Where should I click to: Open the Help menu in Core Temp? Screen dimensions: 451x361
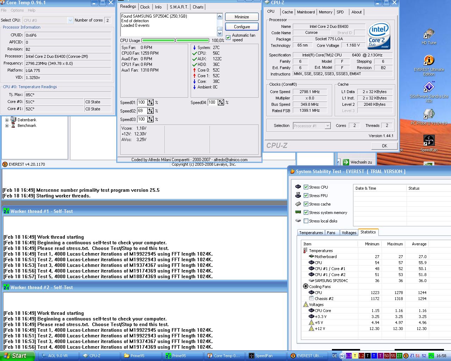click(x=32, y=10)
